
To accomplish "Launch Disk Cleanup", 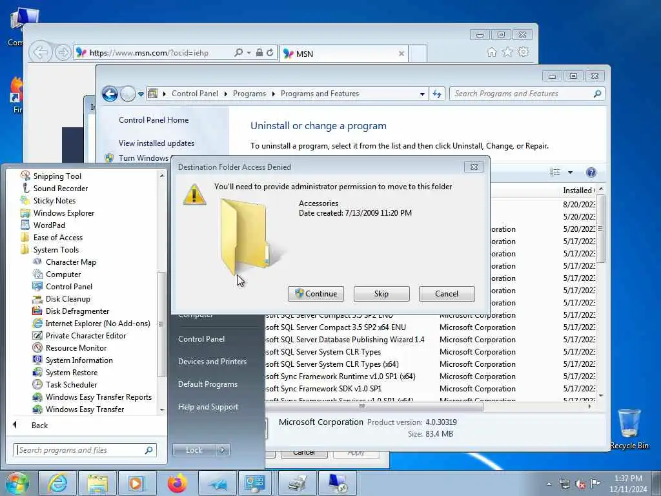I will click(67, 298).
